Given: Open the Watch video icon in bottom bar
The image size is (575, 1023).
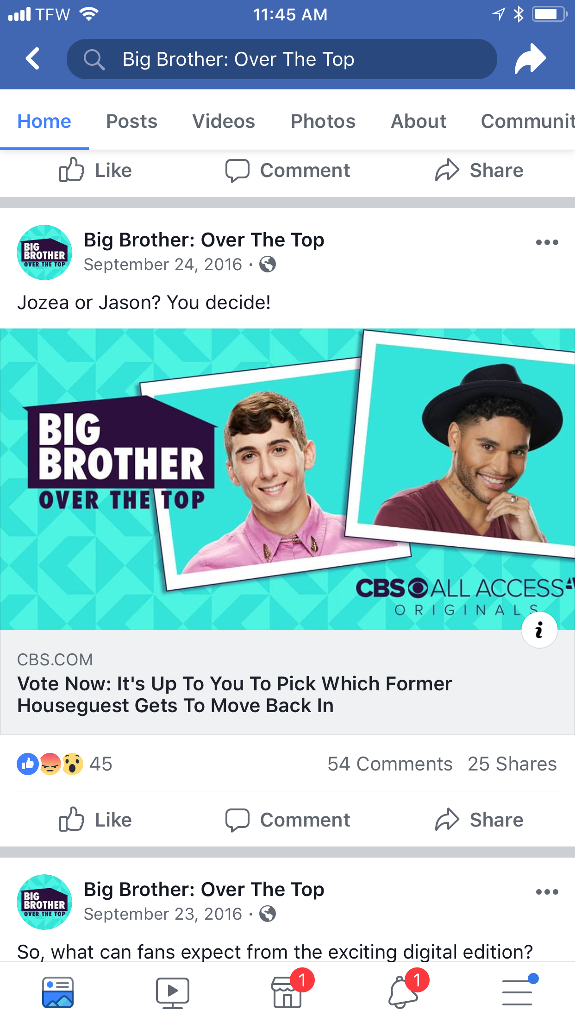Looking at the screenshot, I should [x=173, y=992].
